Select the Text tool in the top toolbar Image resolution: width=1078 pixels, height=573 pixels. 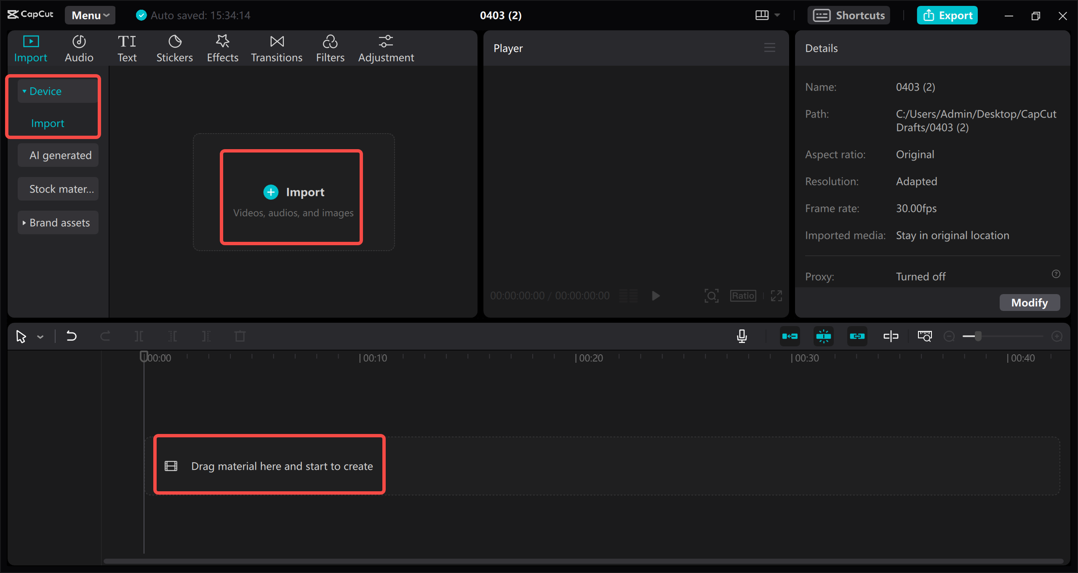(127, 47)
